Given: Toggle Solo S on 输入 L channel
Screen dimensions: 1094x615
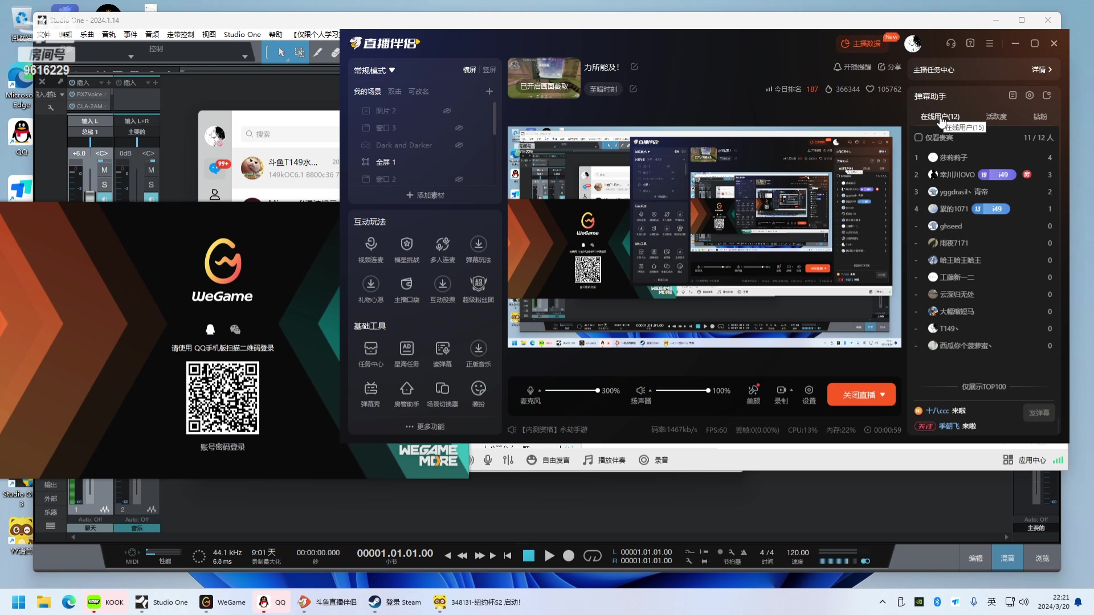Looking at the screenshot, I should 104,184.
